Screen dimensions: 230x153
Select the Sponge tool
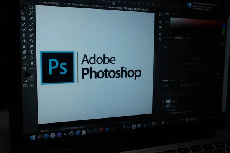(x=25, y=52)
